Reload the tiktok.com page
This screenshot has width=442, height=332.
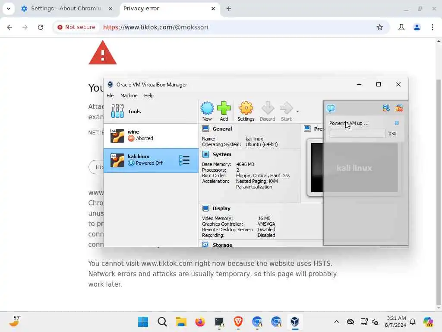click(x=41, y=27)
